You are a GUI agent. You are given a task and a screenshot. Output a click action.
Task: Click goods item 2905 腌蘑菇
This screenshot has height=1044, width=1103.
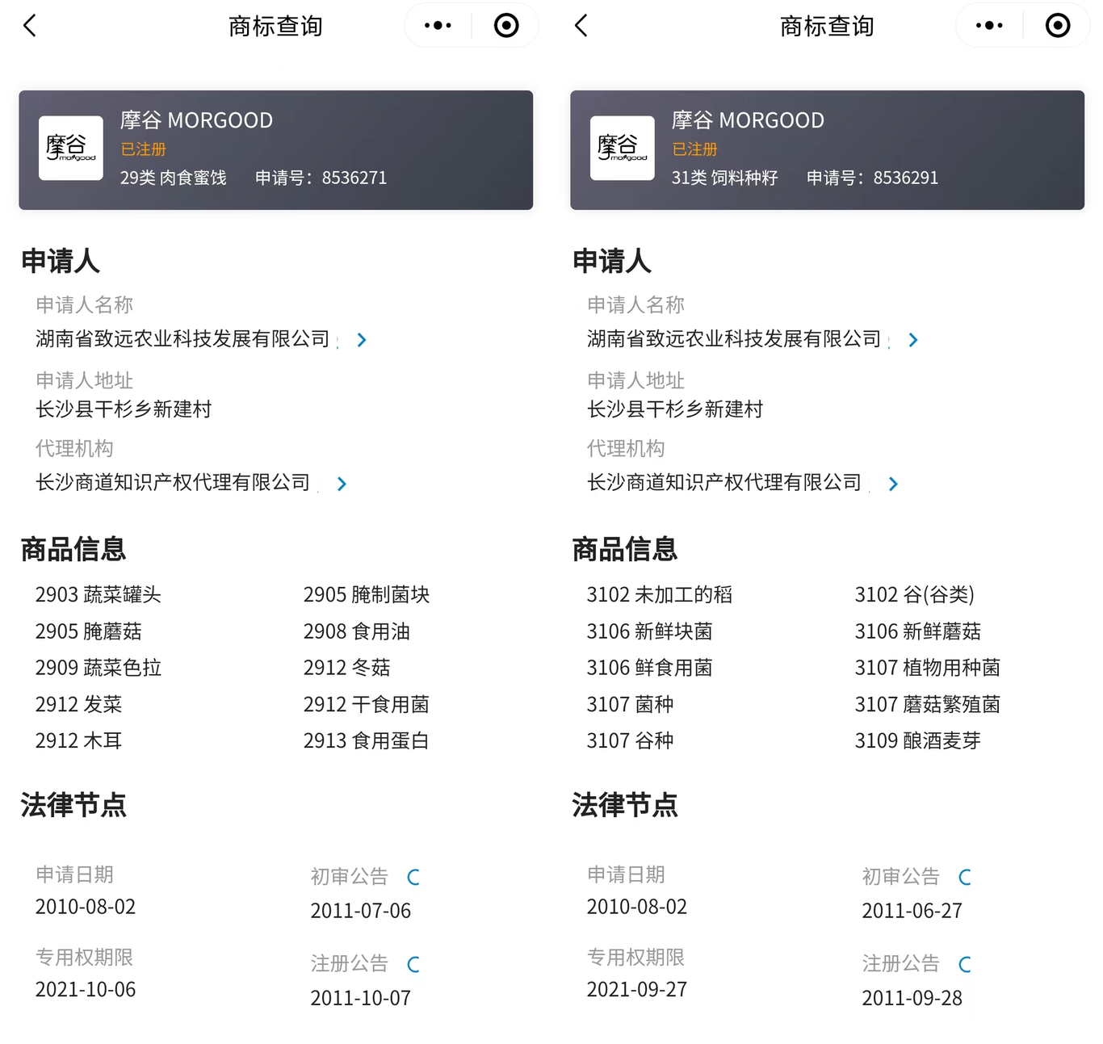point(89,631)
